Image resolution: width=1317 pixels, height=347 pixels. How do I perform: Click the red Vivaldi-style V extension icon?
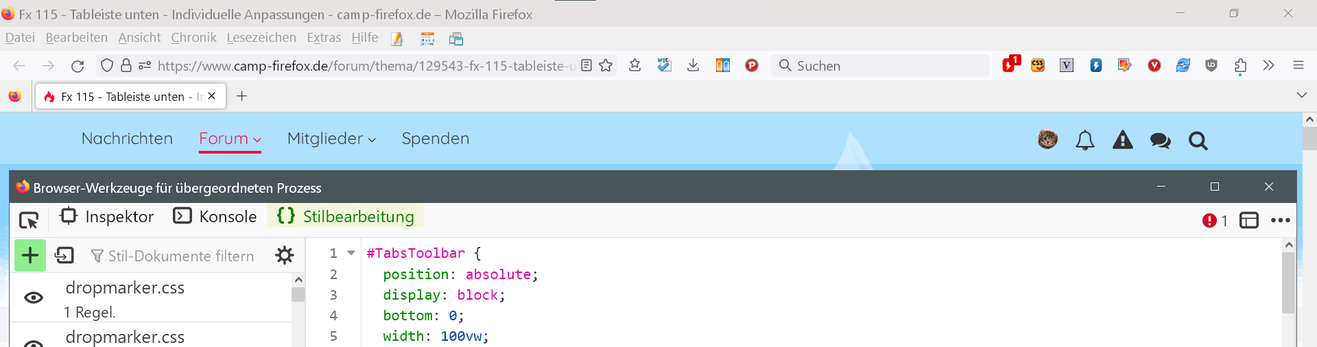(1154, 65)
